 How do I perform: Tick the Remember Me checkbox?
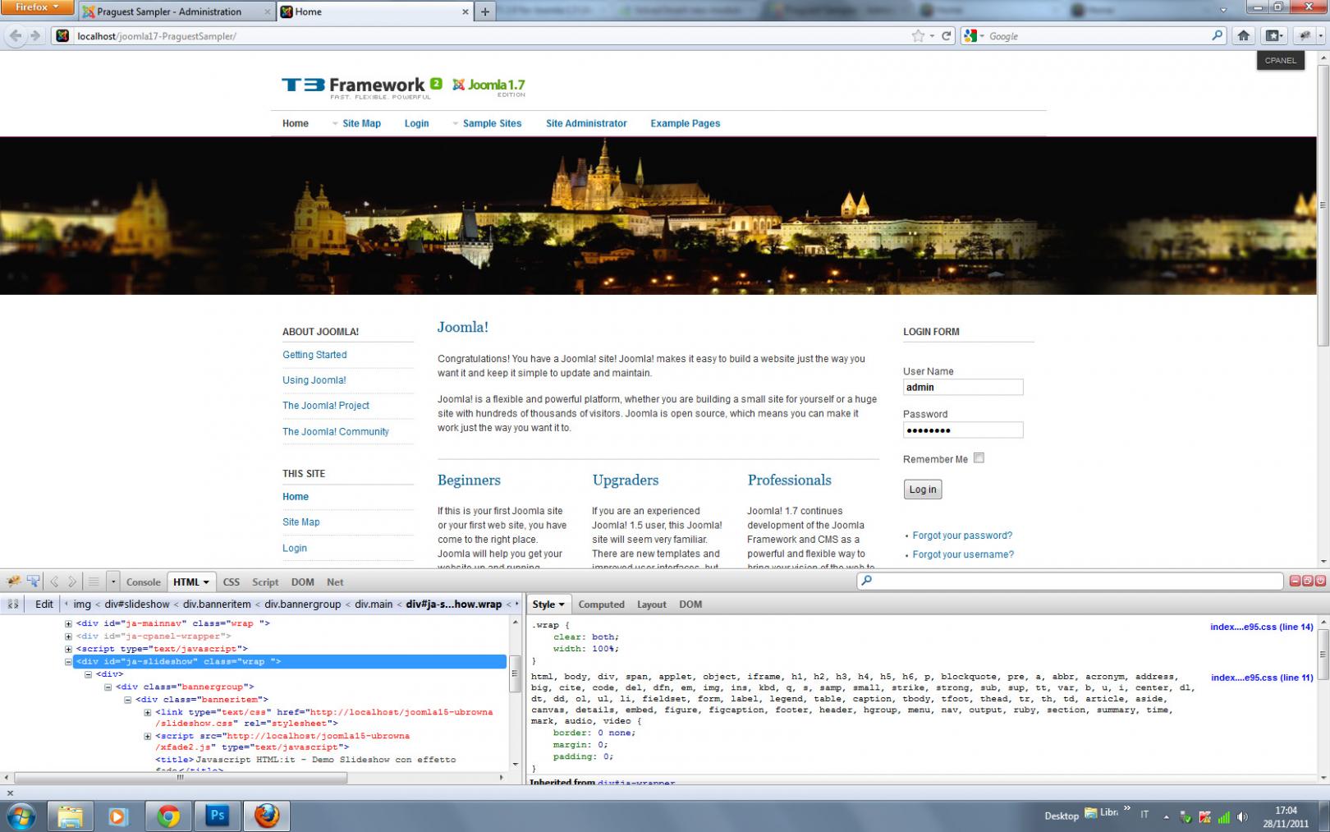coord(979,458)
